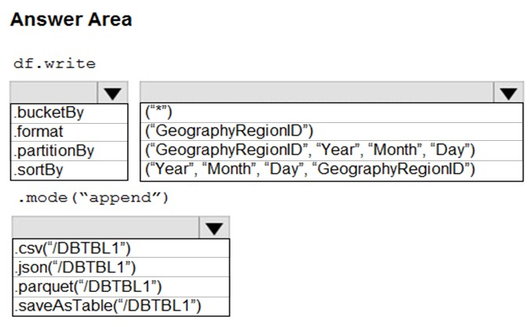Select the .json("/DBTBL1") option
This screenshot has height=327, width=532.
click(x=122, y=267)
